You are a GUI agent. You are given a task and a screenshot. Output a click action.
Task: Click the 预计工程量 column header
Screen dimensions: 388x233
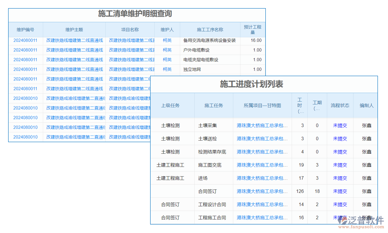point(252,30)
